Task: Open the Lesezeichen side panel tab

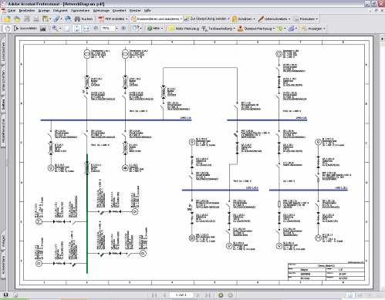Action: tap(3, 52)
